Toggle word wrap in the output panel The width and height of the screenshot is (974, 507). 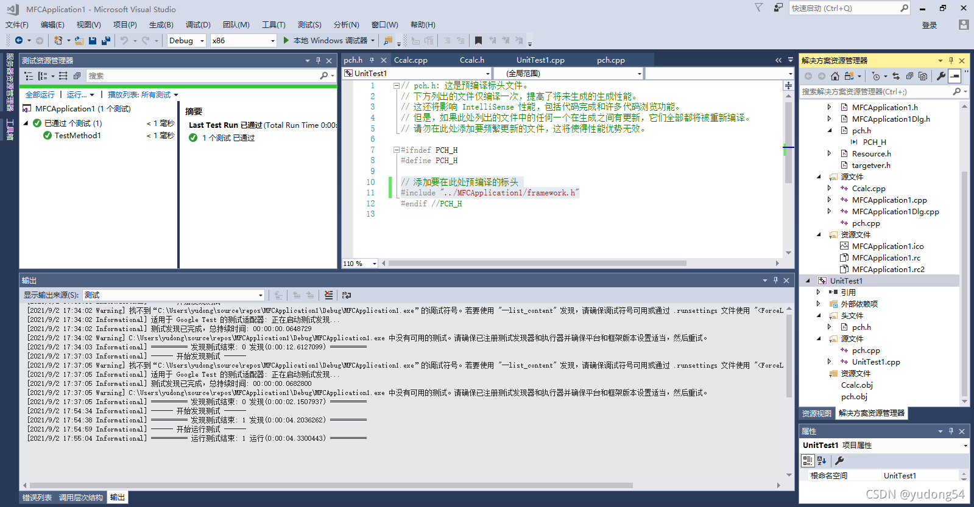click(x=347, y=295)
